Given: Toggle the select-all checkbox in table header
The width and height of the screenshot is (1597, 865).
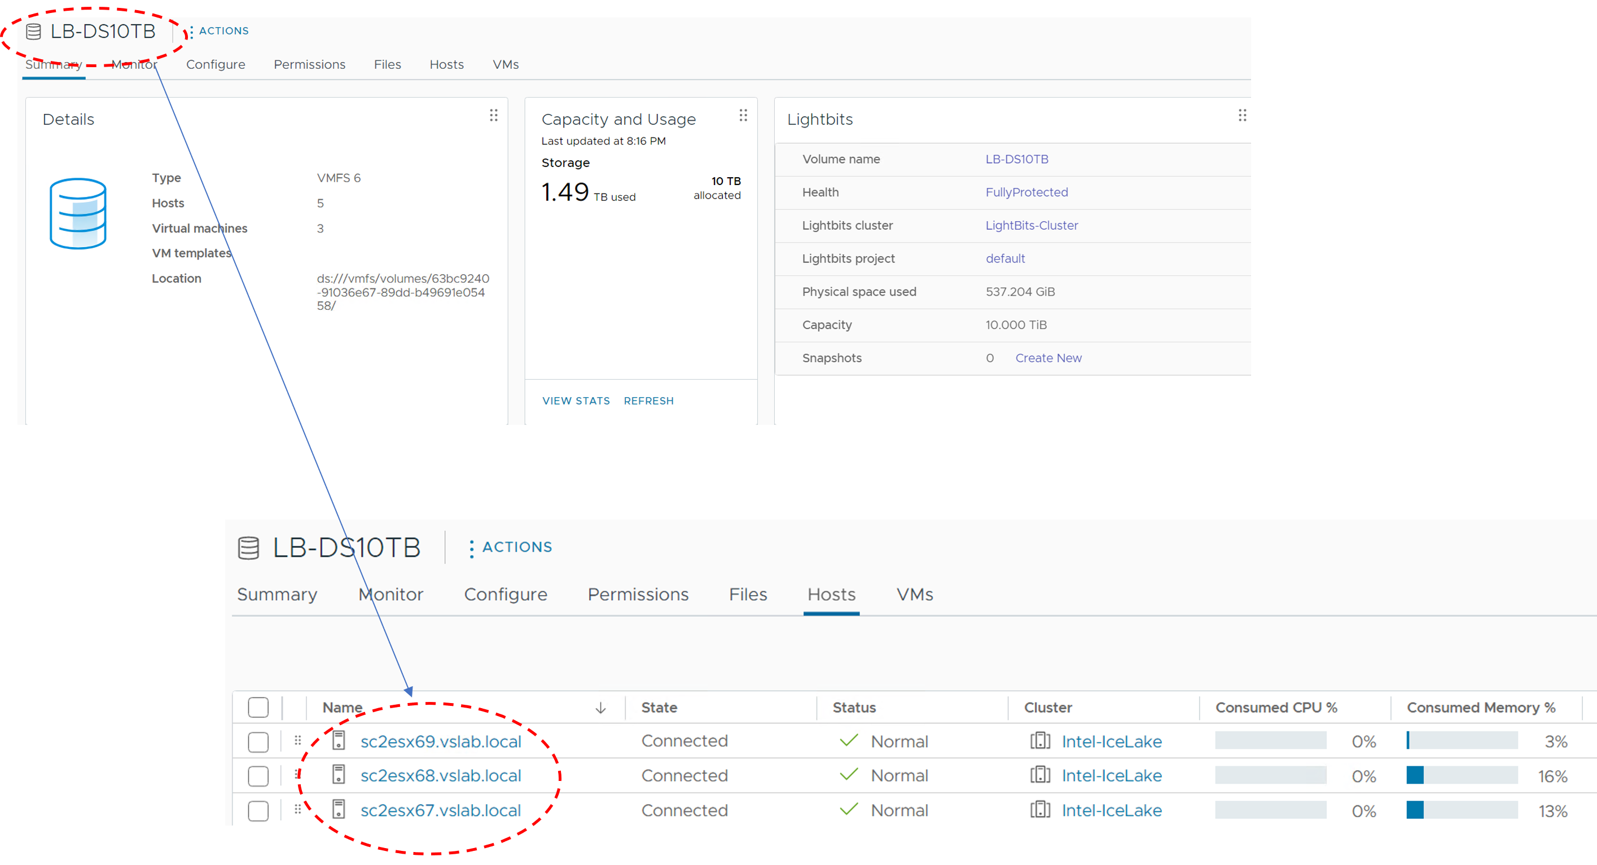Looking at the screenshot, I should [x=258, y=708].
